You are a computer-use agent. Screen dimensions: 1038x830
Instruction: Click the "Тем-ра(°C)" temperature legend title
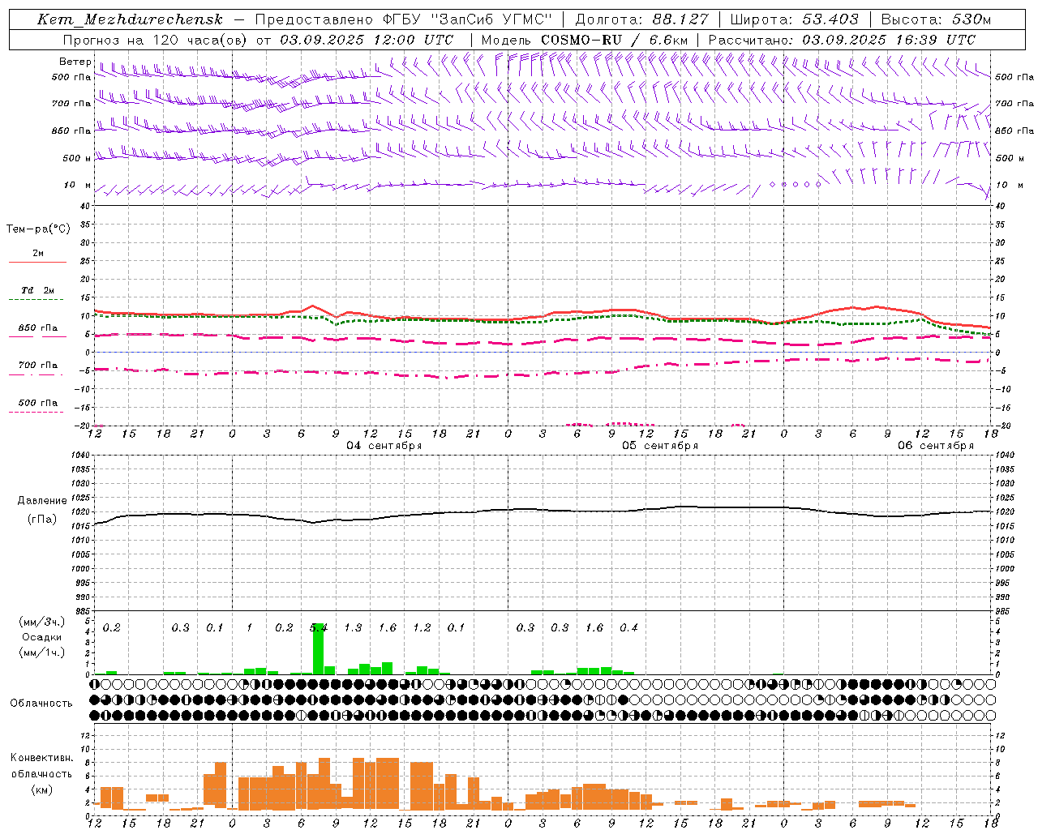click(38, 229)
